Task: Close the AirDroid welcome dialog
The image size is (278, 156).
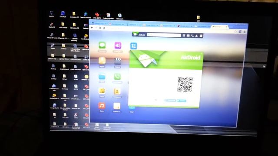Action: coord(202,53)
